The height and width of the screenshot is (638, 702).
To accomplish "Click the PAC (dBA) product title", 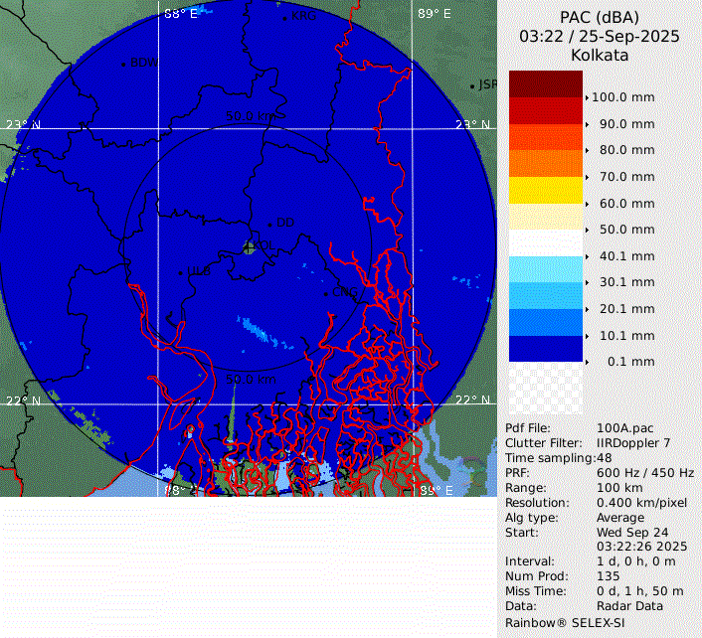I will pos(600,17).
